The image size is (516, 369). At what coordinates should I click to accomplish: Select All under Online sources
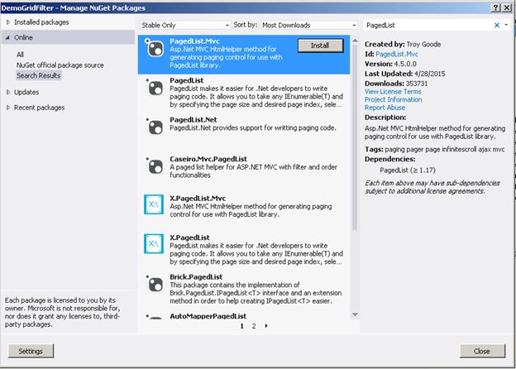click(x=20, y=55)
